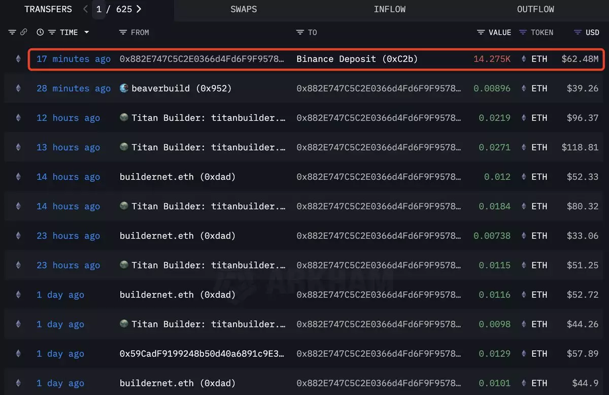Toggle TIME sort with the caret arrow

[x=86, y=32]
